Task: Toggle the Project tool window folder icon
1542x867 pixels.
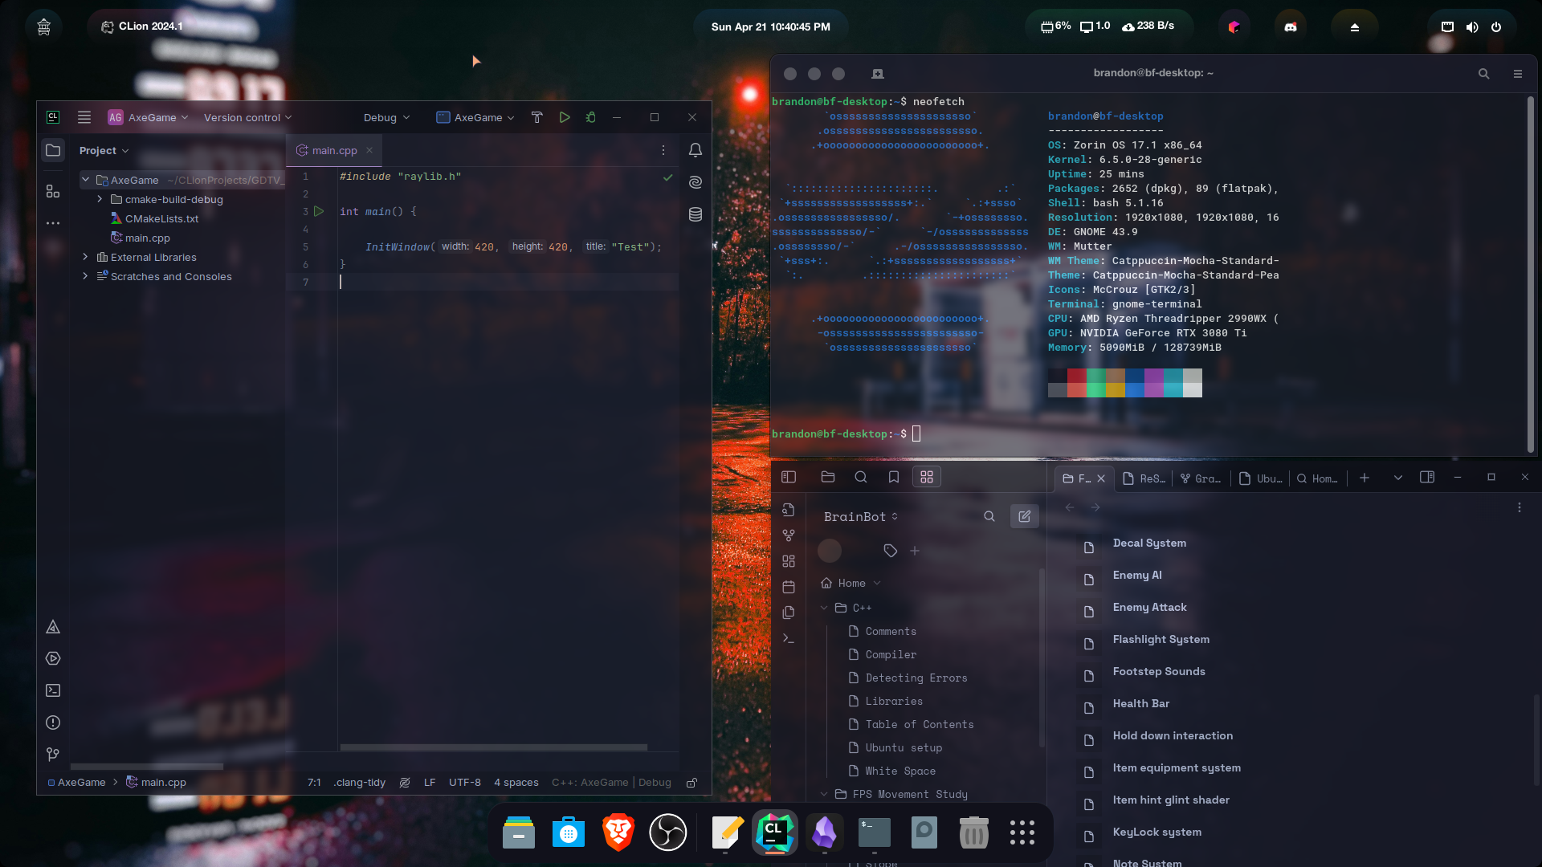Action: pyautogui.click(x=53, y=150)
